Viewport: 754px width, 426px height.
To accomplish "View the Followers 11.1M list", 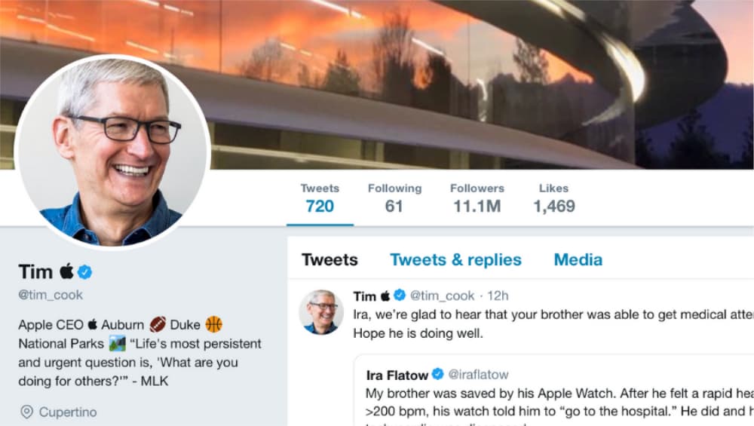I will point(477,198).
